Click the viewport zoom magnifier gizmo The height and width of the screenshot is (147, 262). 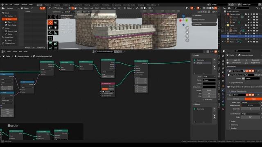(187, 28)
